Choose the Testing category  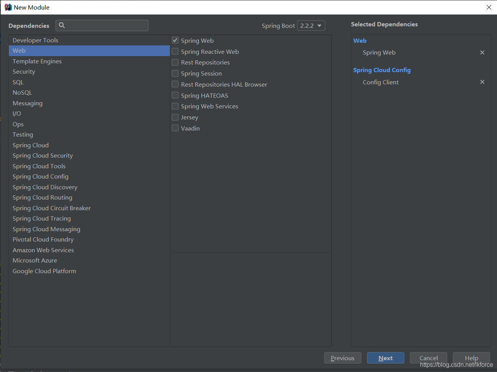coord(89,135)
